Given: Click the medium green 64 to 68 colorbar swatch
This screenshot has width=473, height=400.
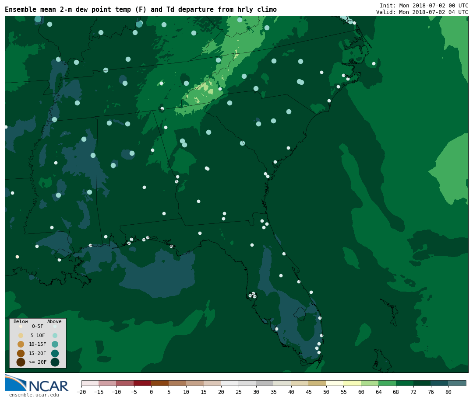Looking at the screenshot, I should (388, 383).
